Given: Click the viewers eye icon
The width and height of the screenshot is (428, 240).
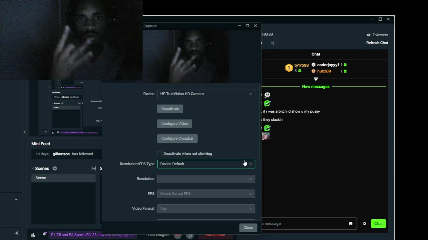Looking at the screenshot, I should click(x=368, y=35).
